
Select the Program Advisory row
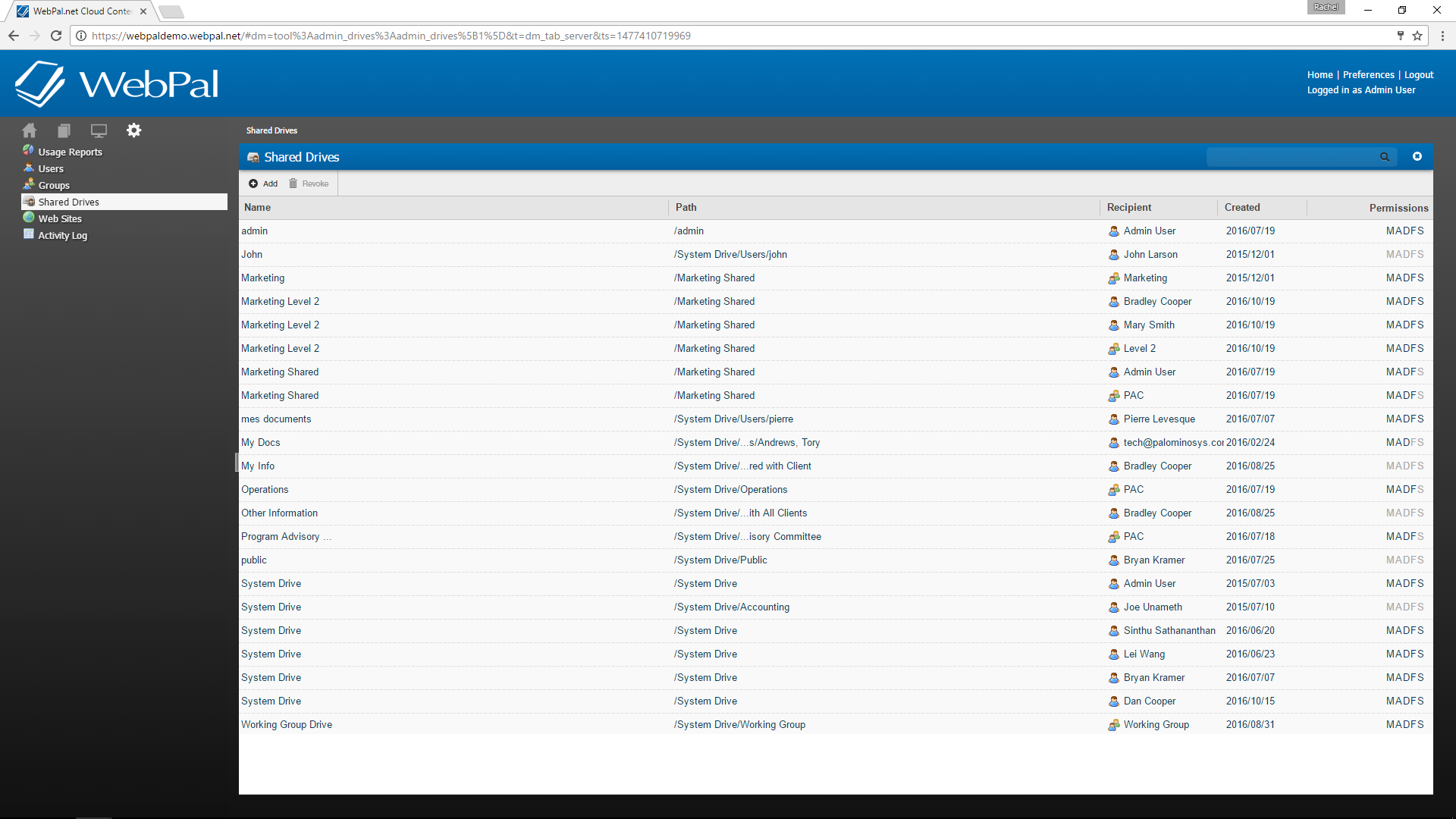[x=836, y=537]
